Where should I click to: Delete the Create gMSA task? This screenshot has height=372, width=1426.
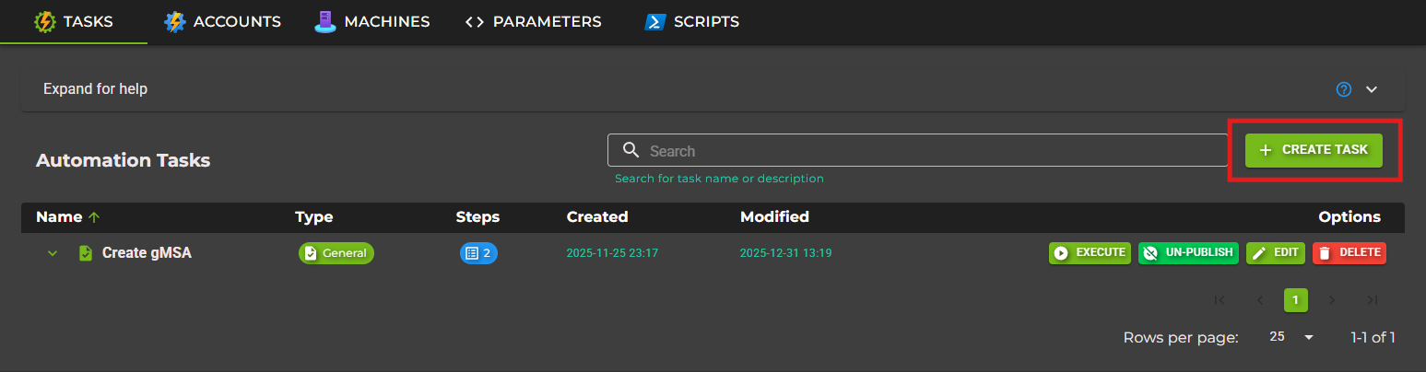[x=1349, y=252]
